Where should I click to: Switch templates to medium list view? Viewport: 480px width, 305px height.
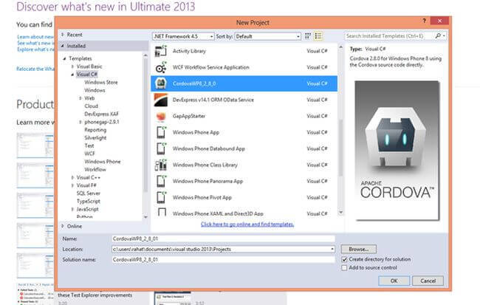click(x=318, y=36)
